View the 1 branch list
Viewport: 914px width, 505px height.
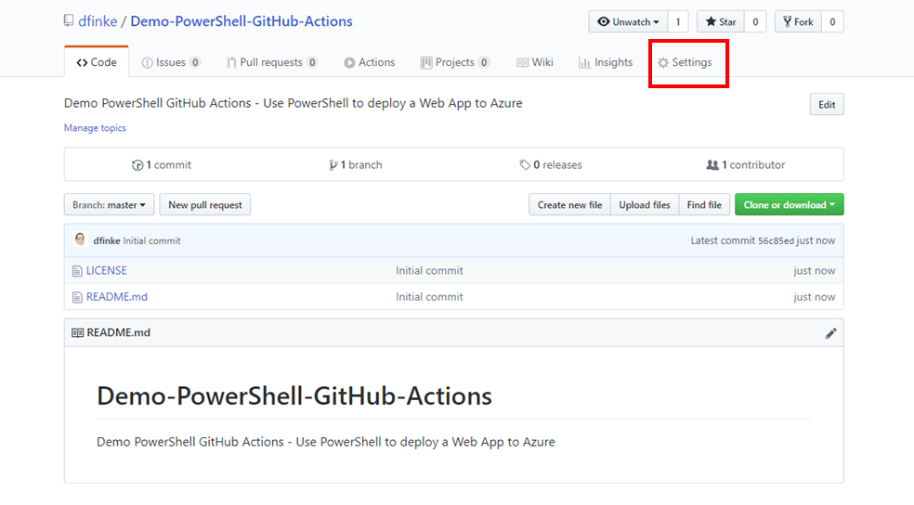tap(356, 165)
